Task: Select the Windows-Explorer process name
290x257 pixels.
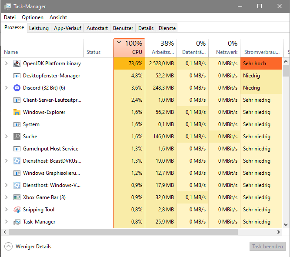Action: click(x=44, y=112)
